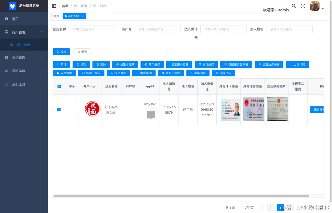Viewport: 332px width, 213px height.
Task: Toggle the sidebar with the hamburger icon
Action: coord(53,6)
